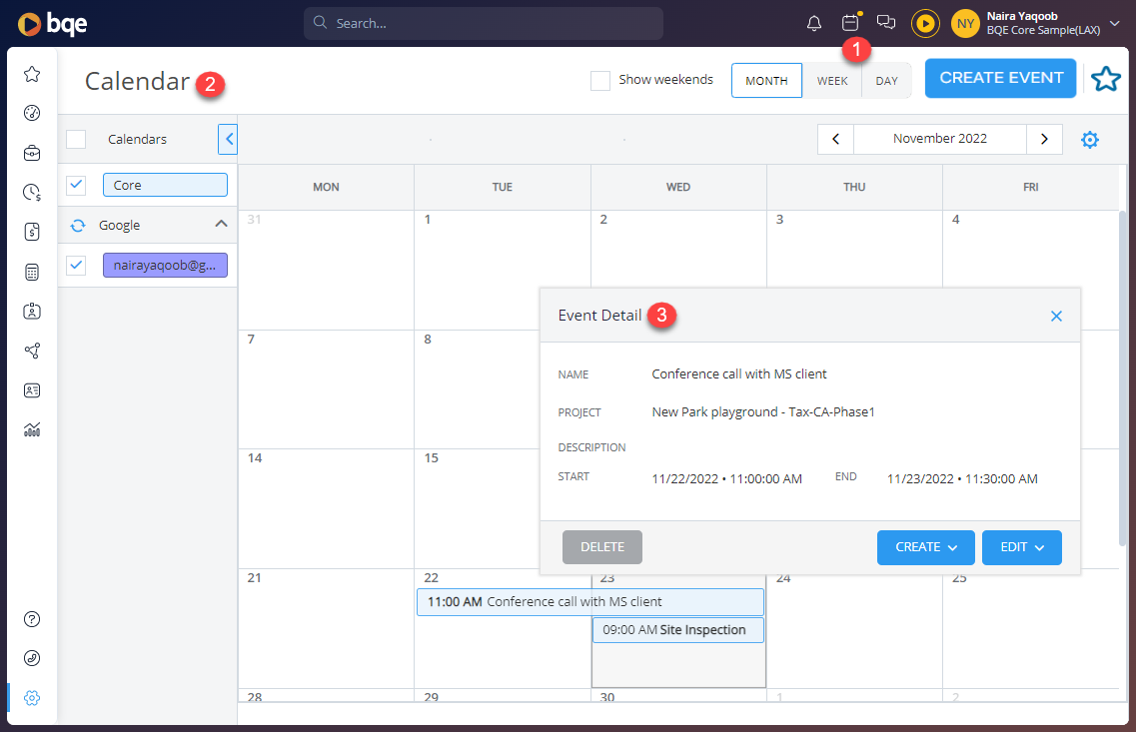
Task: Click the bqe logo
Action: click(x=52, y=23)
